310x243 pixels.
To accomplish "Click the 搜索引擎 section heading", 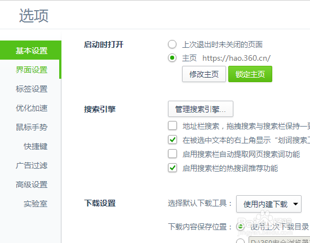I will (100, 109).
